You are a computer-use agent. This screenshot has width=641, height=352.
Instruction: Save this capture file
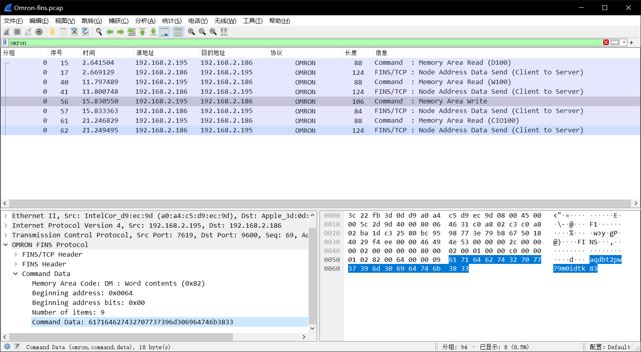(x=63, y=32)
